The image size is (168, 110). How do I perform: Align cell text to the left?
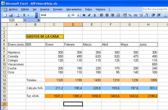tap(101, 15)
